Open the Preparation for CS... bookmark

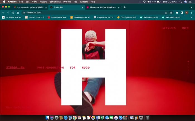pyautogui.click(x=104, y=17)
